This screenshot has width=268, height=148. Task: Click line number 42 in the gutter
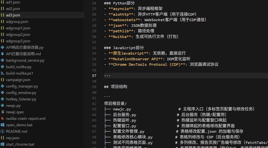[94, 104]
